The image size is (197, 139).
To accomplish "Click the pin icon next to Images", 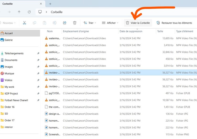I will [38, 67].
